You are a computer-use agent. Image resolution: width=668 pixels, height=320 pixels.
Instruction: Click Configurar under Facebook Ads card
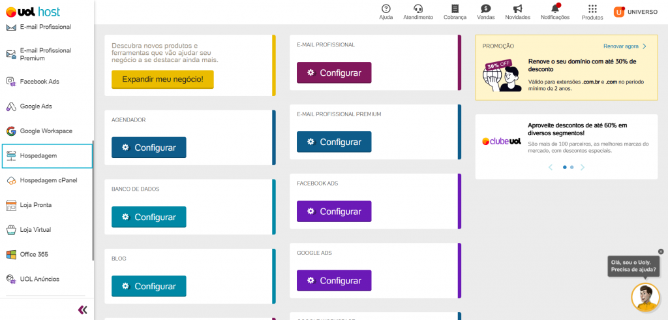coord(334,211)
